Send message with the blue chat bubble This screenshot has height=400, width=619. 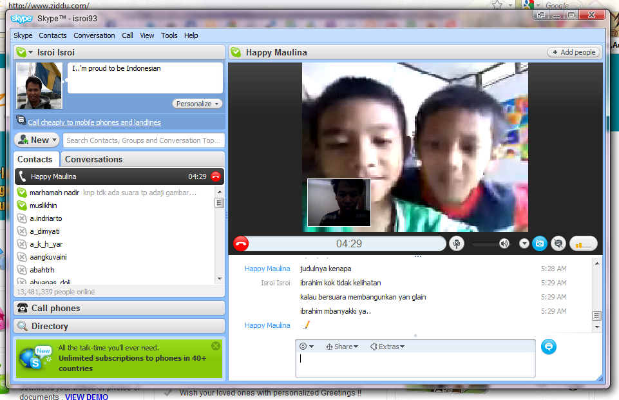548,347
